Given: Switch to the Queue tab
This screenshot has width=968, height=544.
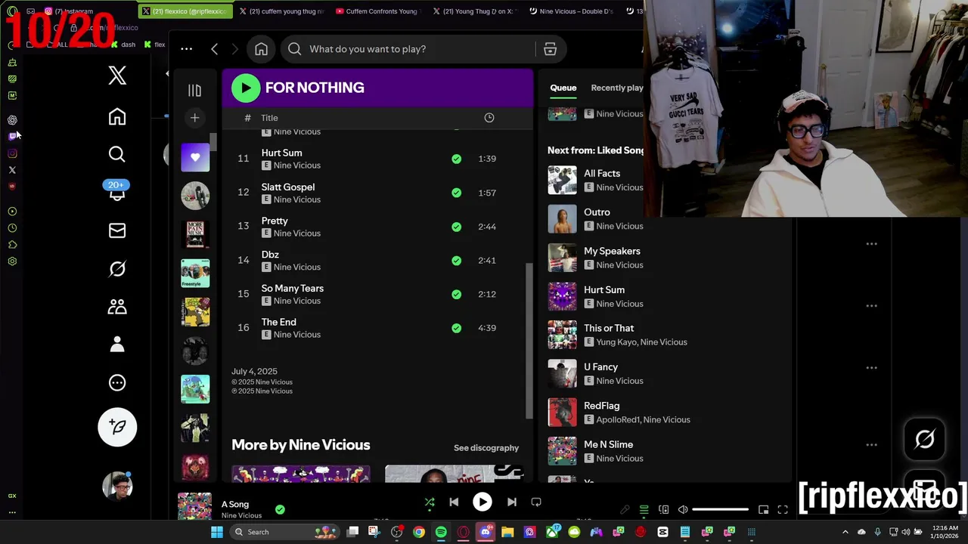Looking at the screenshot, I should (x=563, y=88).
